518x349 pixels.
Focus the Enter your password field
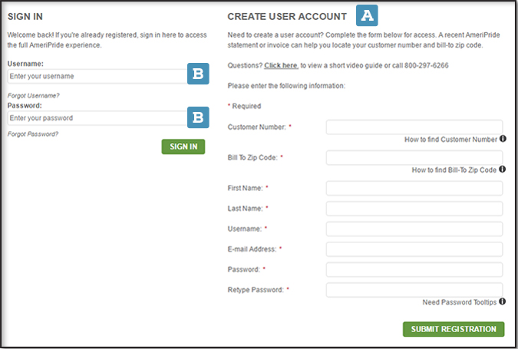(96, 118)
